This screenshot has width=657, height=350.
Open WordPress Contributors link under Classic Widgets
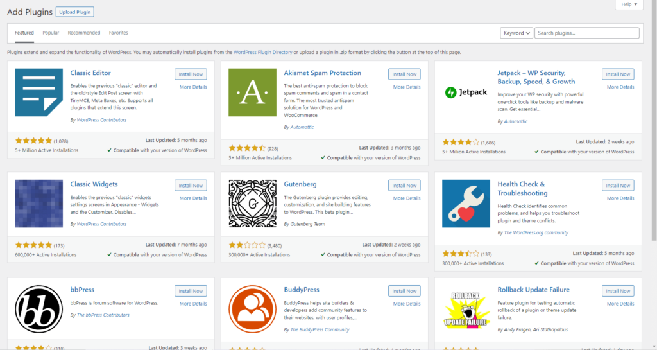coord(101,224)
